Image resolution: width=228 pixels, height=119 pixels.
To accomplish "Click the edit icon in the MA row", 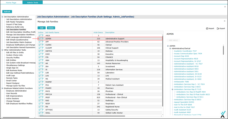I will pos(40,79).
